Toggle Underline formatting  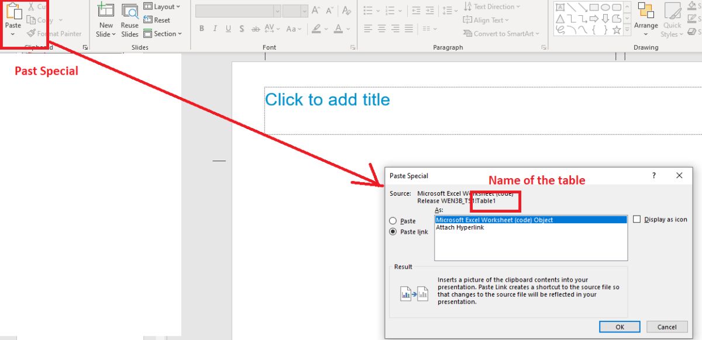[228, 29]
